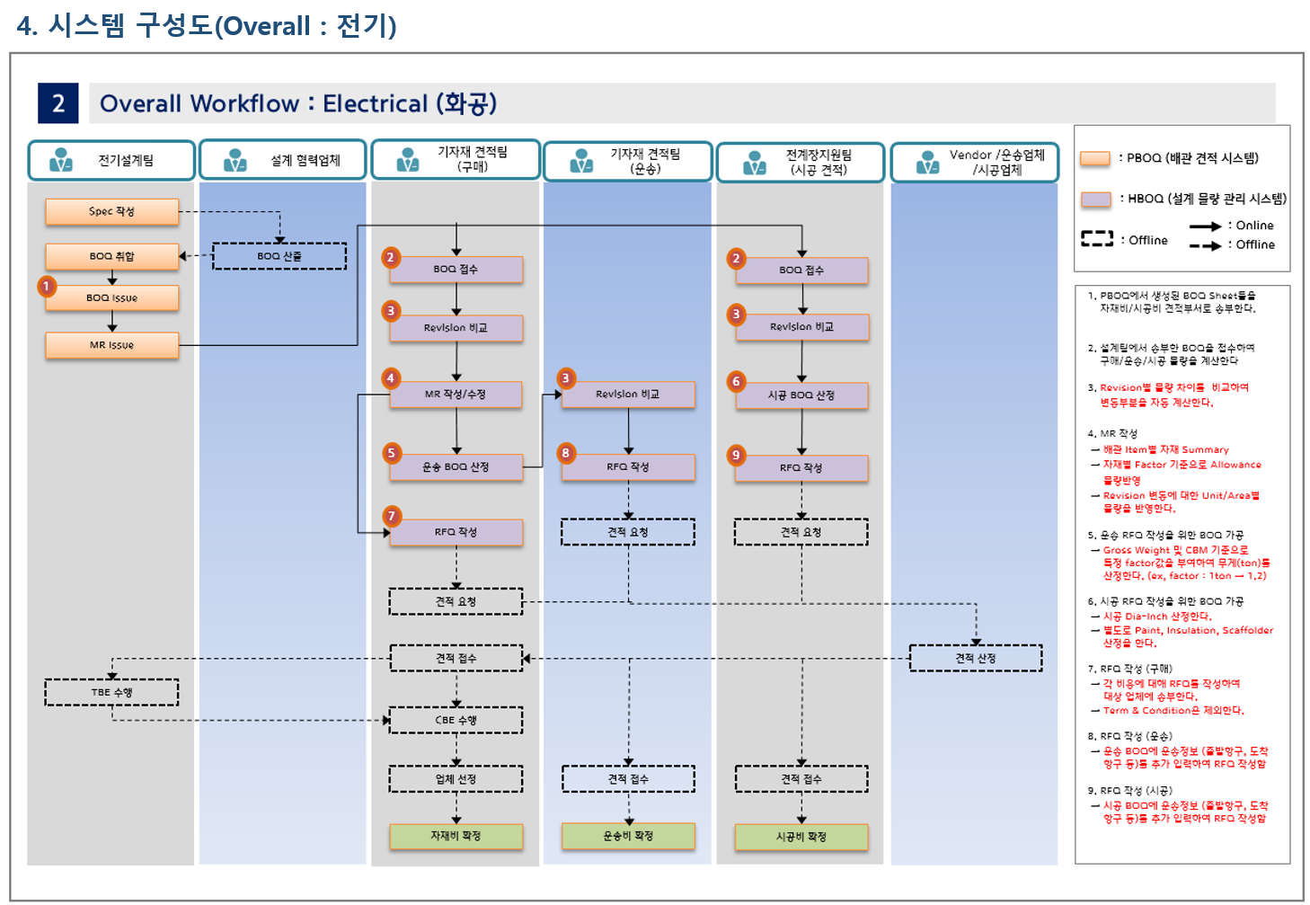Select the person icon in 기자재 견적팀 (구매) header
This screenshot has height=905, width=1310.
[408, 160]
